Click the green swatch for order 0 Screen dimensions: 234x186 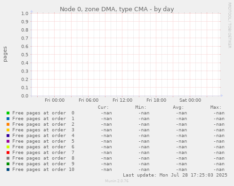(8, 113)
